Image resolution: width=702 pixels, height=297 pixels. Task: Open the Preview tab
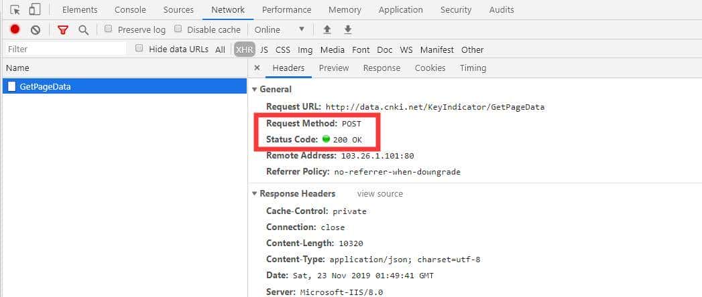click(x=334, y=68)
